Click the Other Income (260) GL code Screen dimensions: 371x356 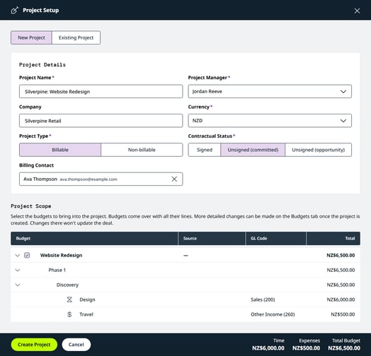point(273,314)
